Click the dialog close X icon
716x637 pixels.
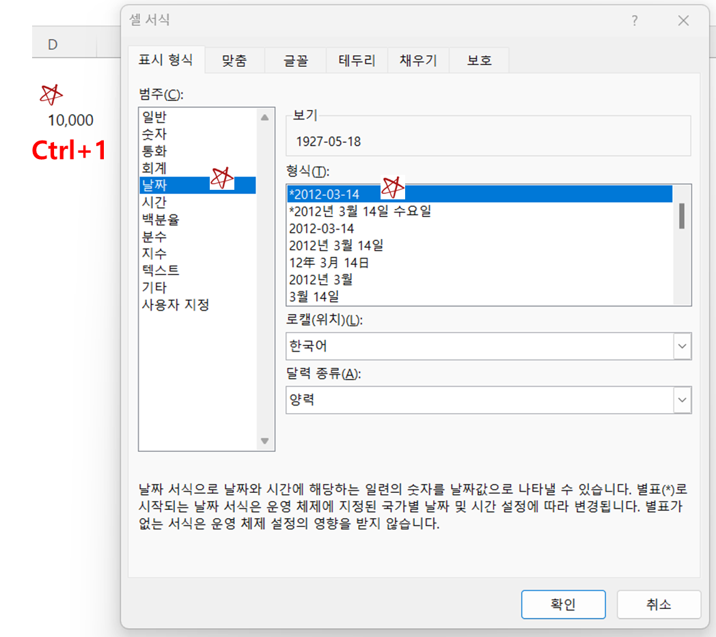(x=683, y=21)
